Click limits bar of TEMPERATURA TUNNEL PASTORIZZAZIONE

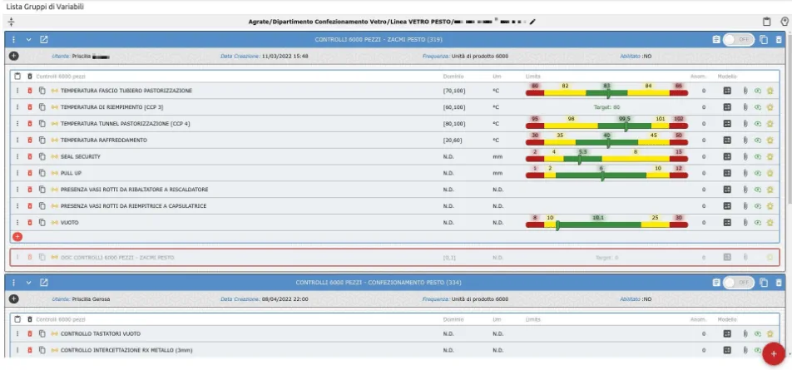[x=606, y=124]
